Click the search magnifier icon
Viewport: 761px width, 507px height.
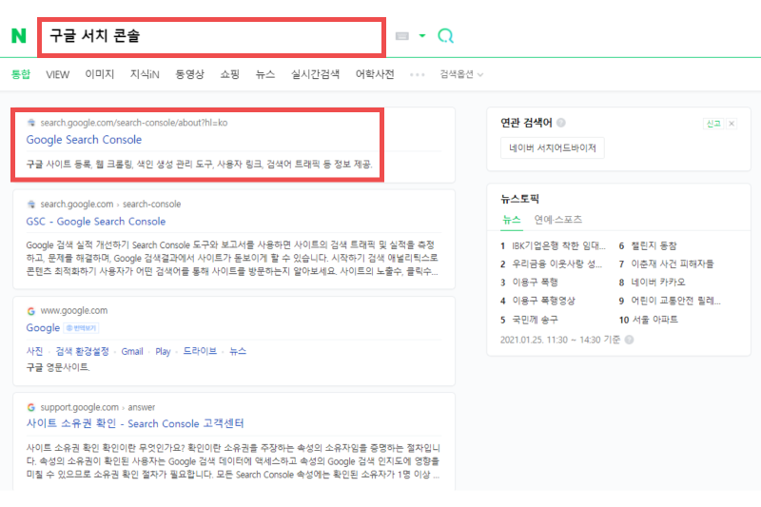point(445,35)
